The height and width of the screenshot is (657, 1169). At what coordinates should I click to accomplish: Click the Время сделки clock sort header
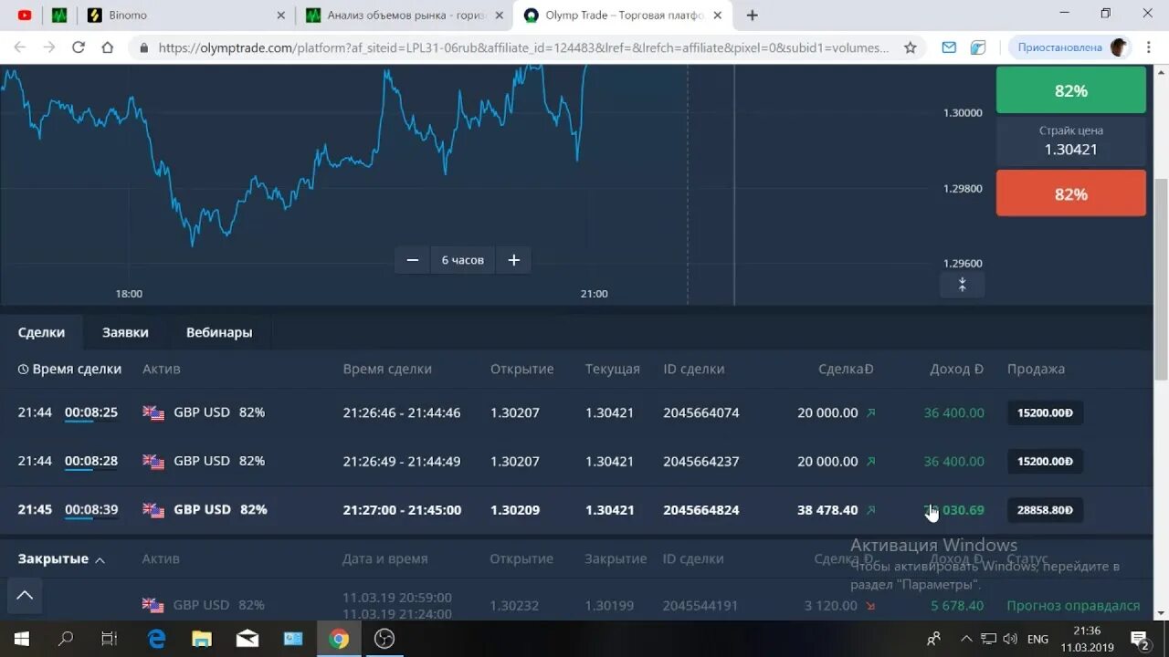(x=69, y=369)
